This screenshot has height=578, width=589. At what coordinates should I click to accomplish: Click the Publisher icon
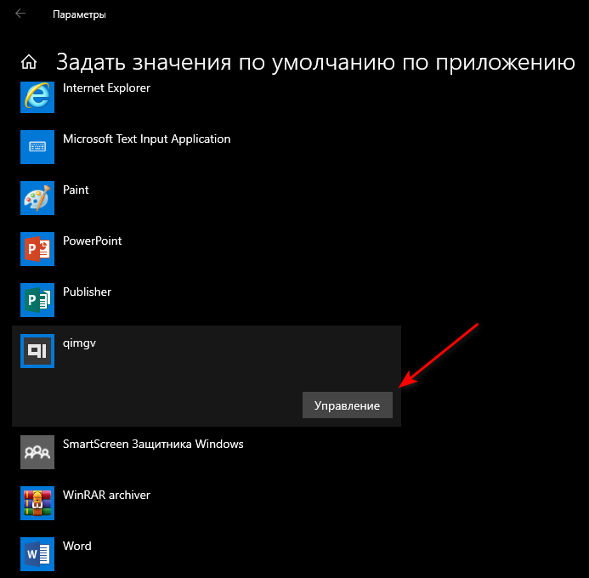point(37,300)
